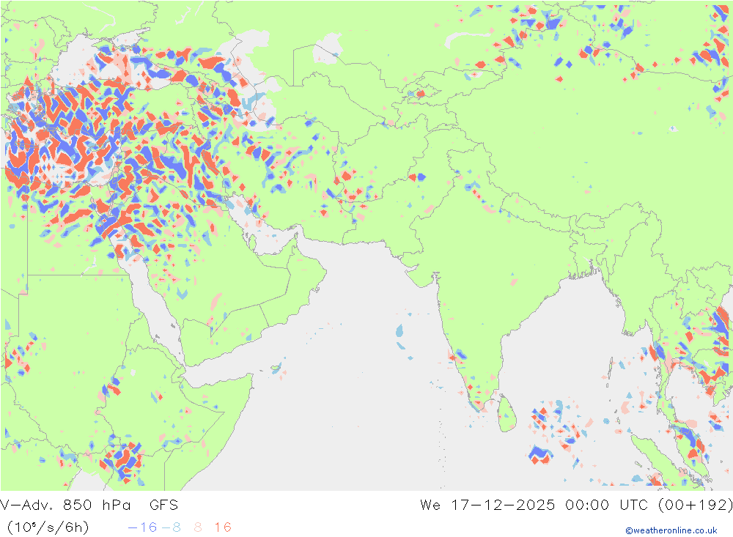Select the light red 8 legend value
The width and height of the screenshot is (733, 537).
pyautogui.click(x=198, y=527)
